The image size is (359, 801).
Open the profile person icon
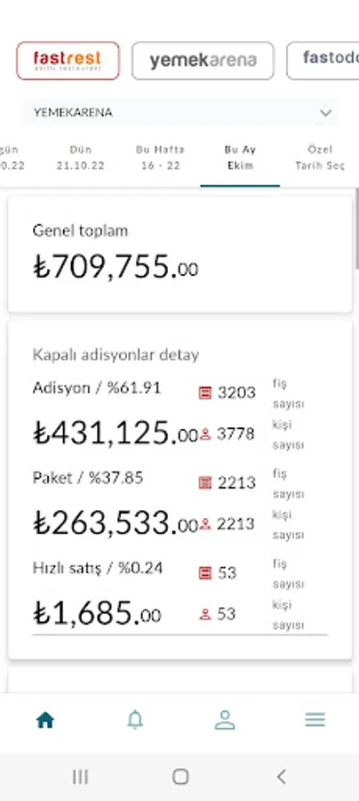224,720
